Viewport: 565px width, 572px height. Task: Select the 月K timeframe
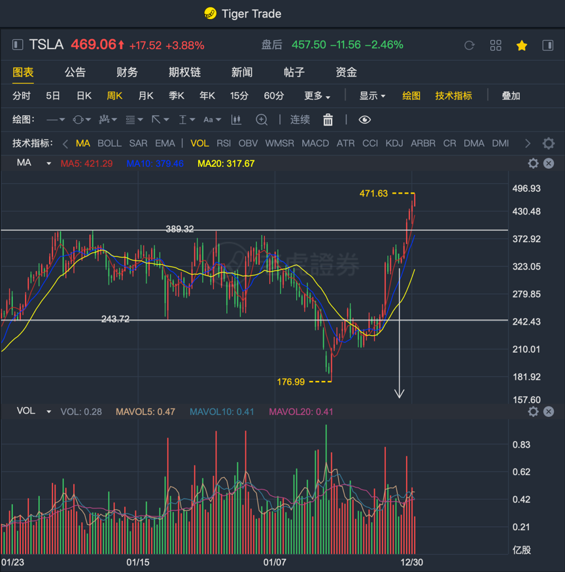coord(146,96)
